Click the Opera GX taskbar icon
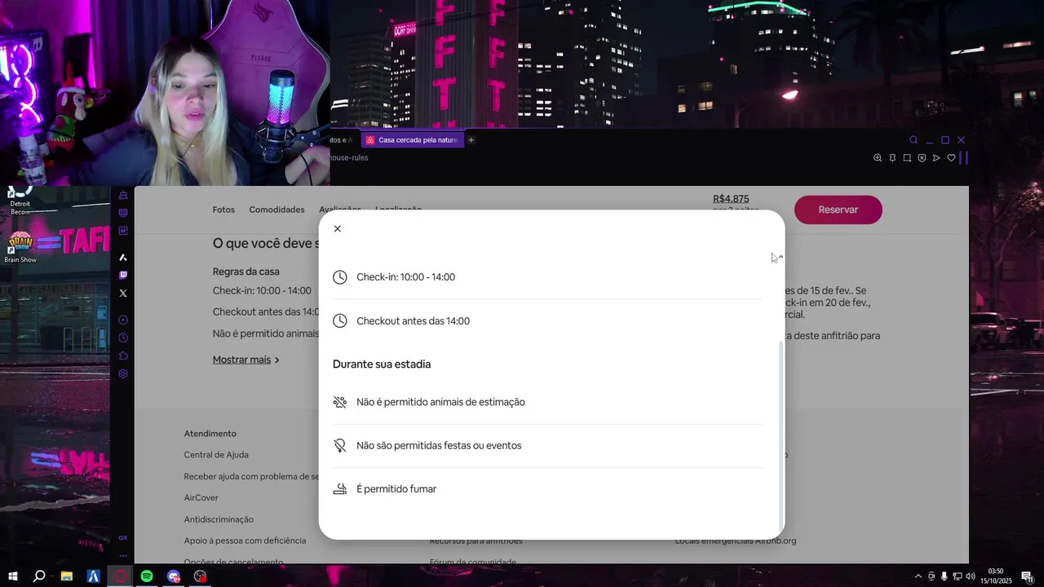Screen dimensions: 1044x587 point(120,576)
